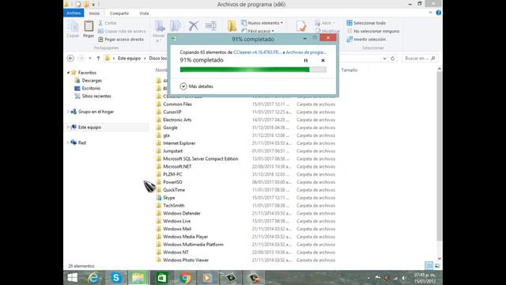Open Skype from the taskbar
The image size is (506, 285).
point(116,278)
